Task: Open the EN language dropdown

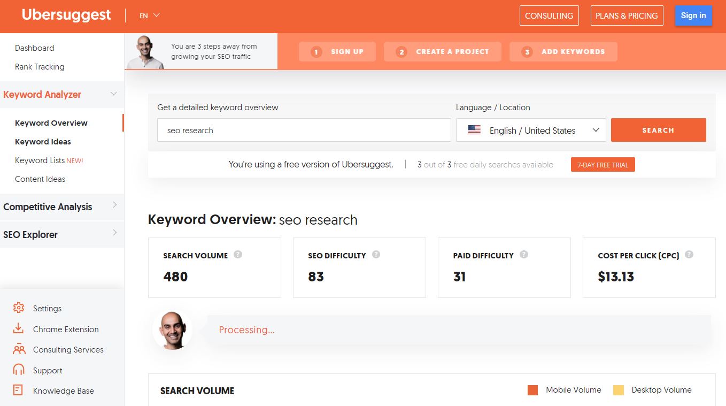Action: coord(150,16)
